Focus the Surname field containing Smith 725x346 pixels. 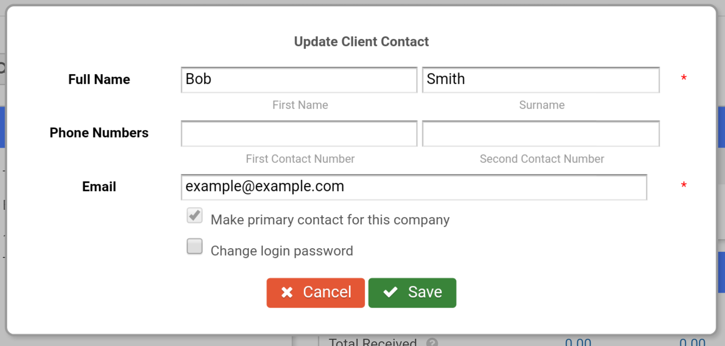541,80
